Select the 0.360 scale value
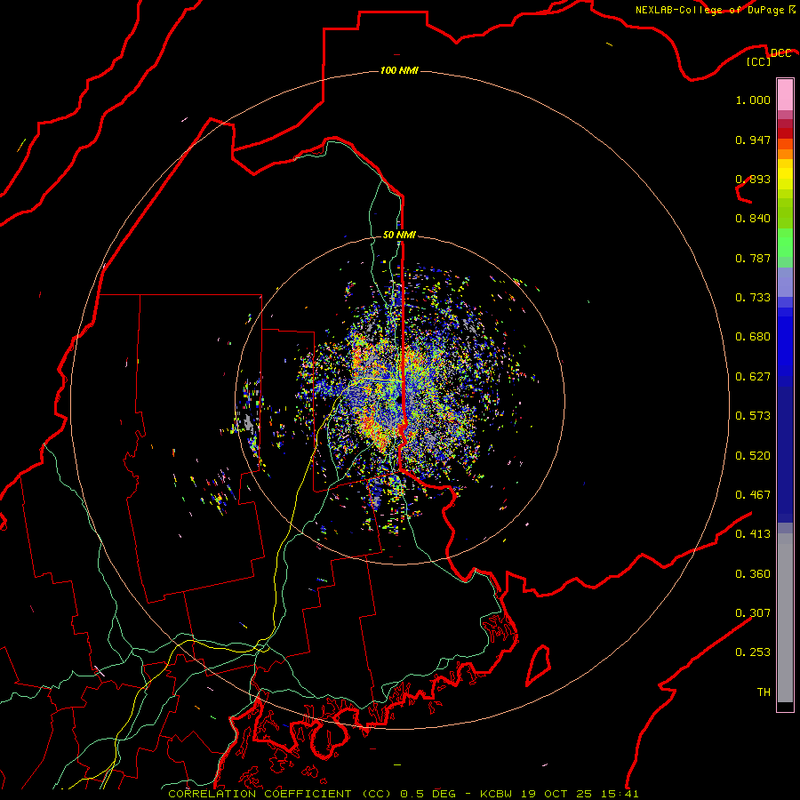Viewport: 800px width, 800px height. click(x=753, y=574)
